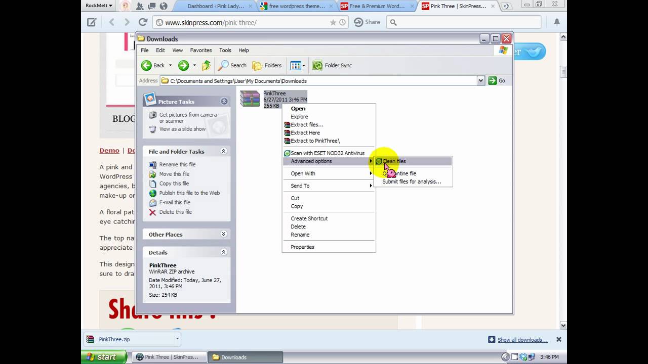This screenshot has width=648, height=364.
Task: Click the Folder Sync toolbar icon
Action: pyautogui.click(x=317, y=65)
